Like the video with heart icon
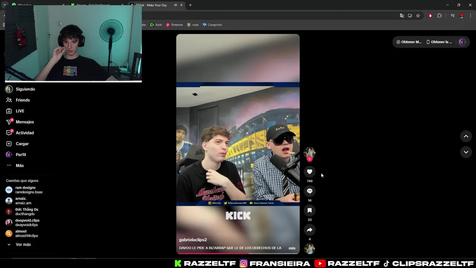 click(309, 172)
